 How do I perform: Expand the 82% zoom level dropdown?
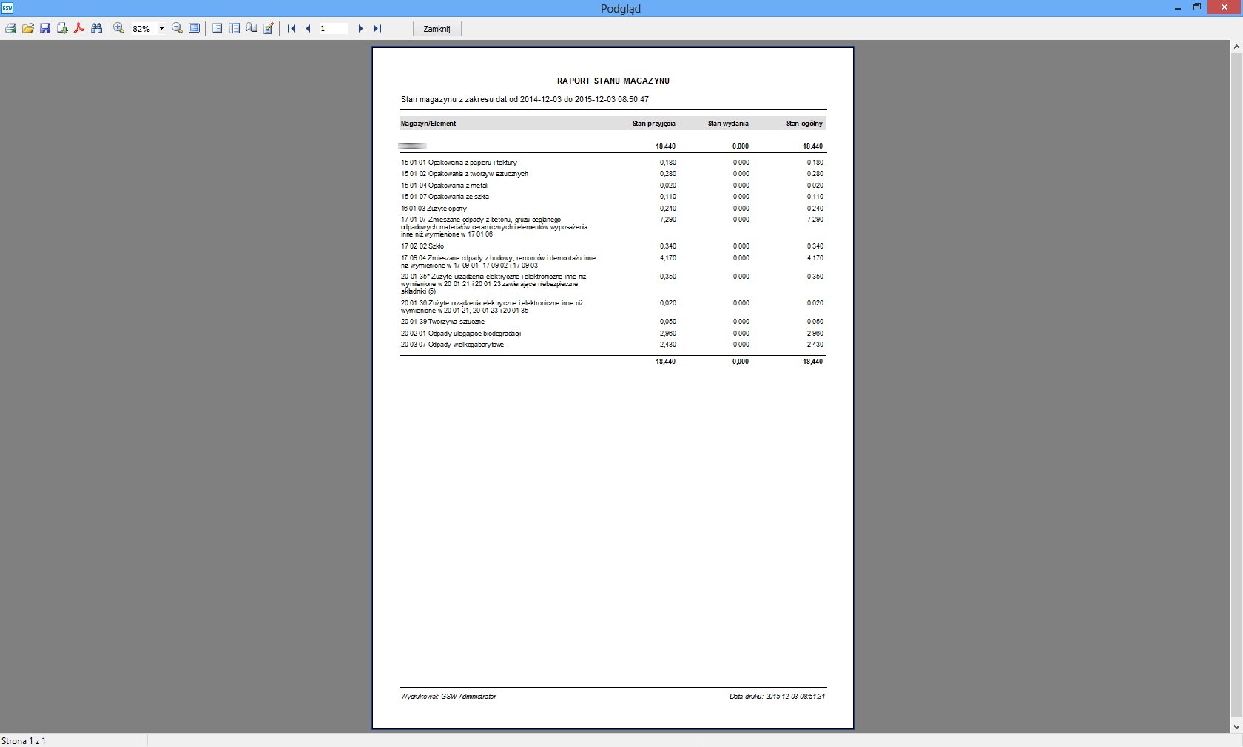click(x=161, y=29)
